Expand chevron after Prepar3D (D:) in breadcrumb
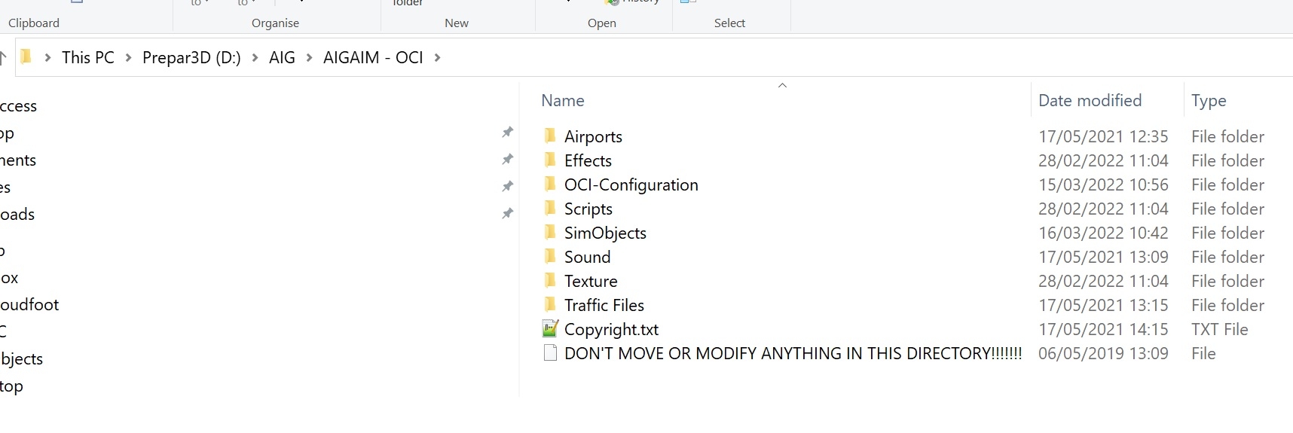This screenshot has width=1293, height=433. 255,58
